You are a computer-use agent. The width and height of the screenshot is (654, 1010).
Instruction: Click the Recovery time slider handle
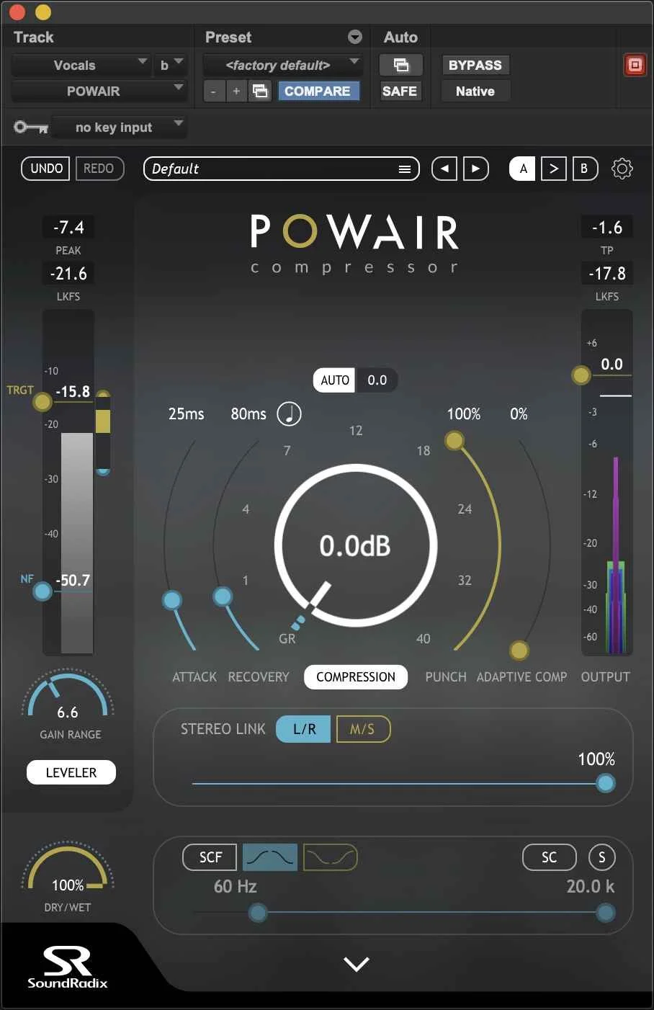[x=223, y=596]
